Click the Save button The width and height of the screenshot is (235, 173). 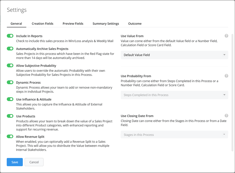[x=15, y=162]
